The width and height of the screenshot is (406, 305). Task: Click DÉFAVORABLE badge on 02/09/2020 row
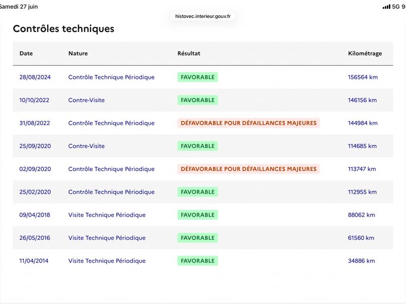pyautogui.click(x=249, y=169)
